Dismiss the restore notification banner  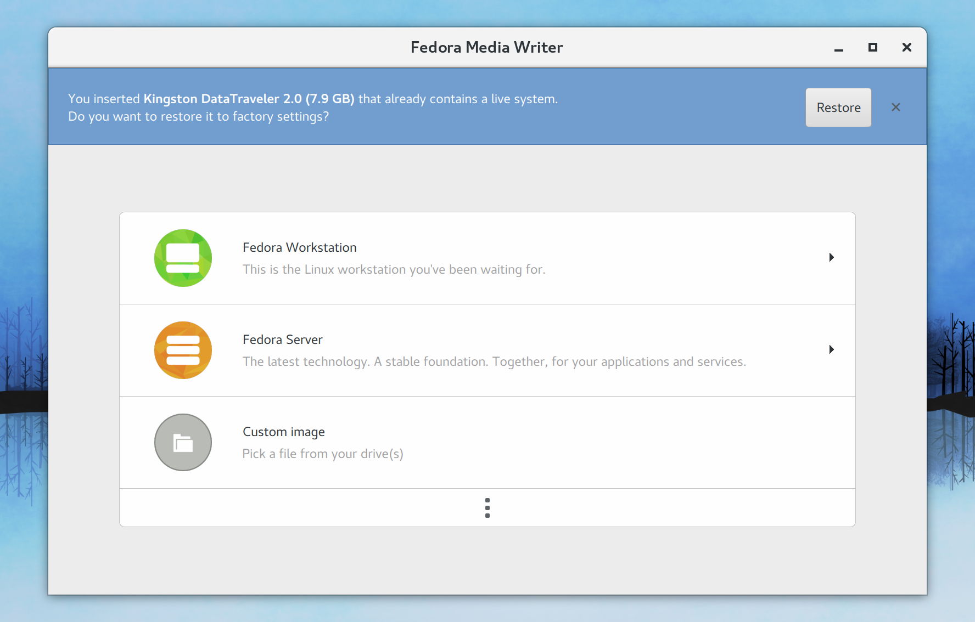tap(896, 107)
